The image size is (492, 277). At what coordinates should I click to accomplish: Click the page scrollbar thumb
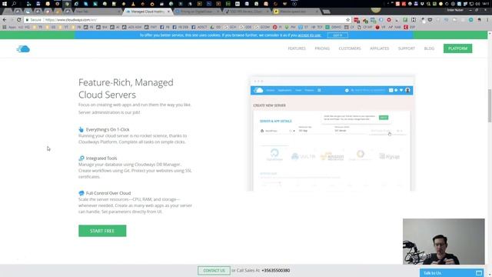click(x=490, y=106)
